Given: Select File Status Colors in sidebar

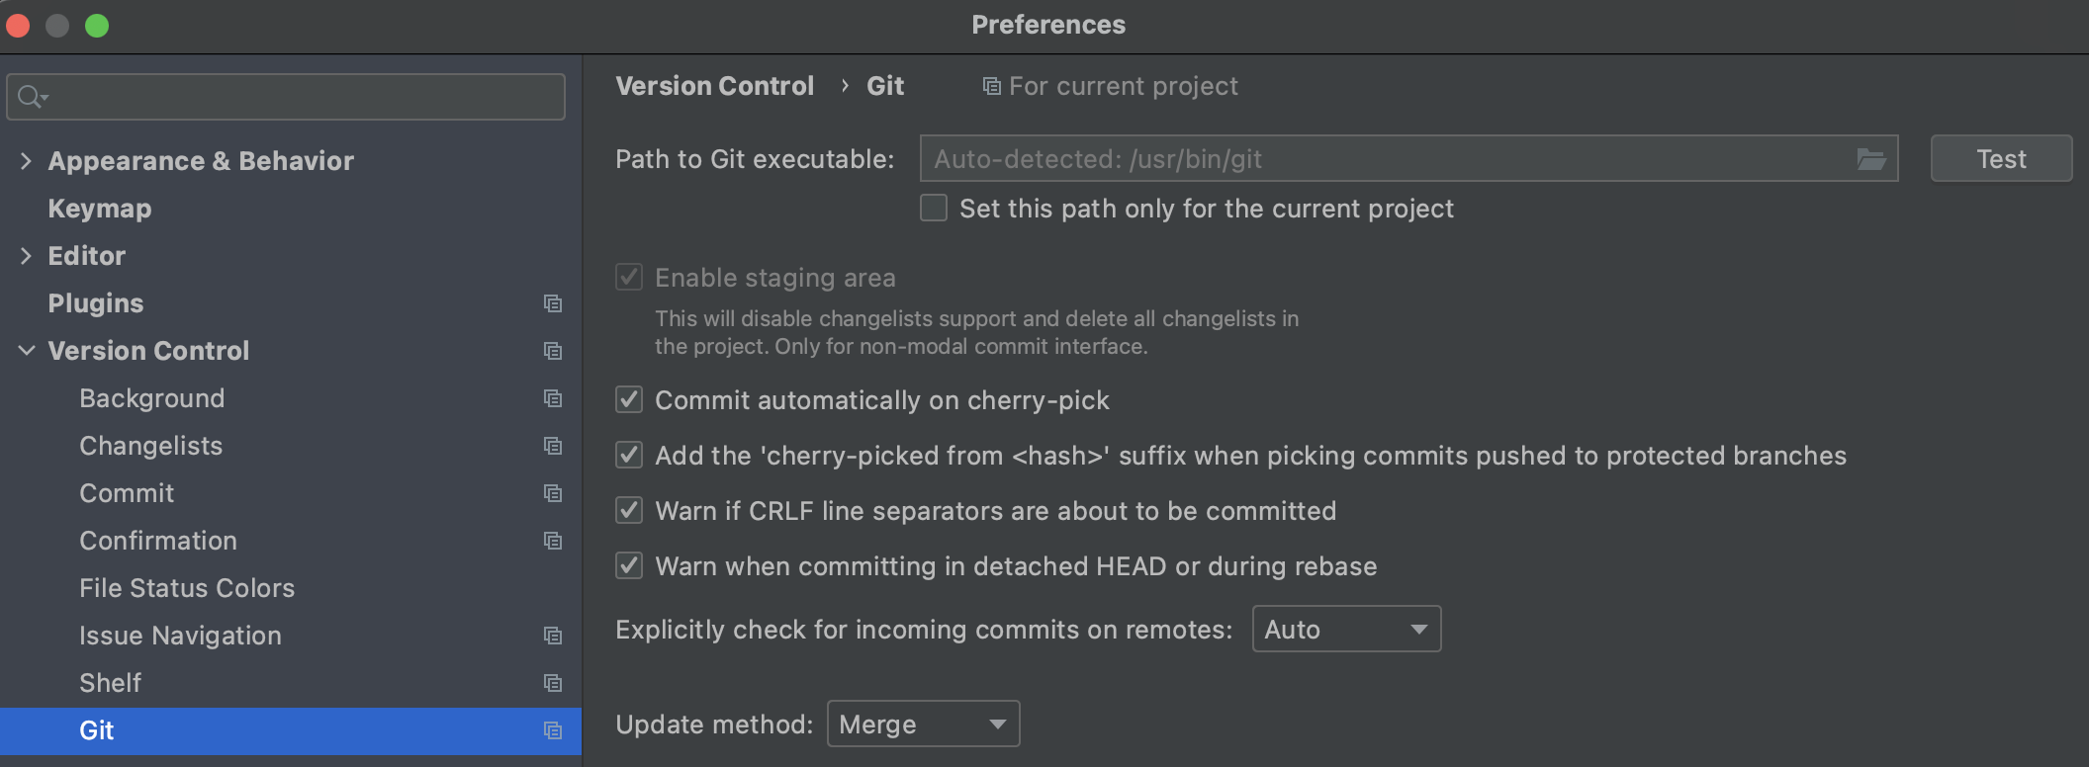Looking at the screenshot, I should pyautogui.click(x=187, y=588).
